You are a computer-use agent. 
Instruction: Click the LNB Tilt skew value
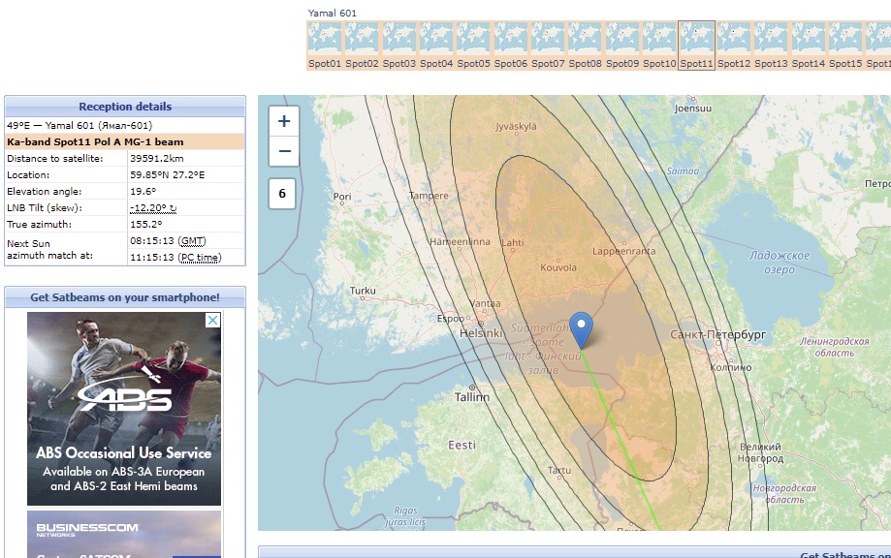point(152,208)
